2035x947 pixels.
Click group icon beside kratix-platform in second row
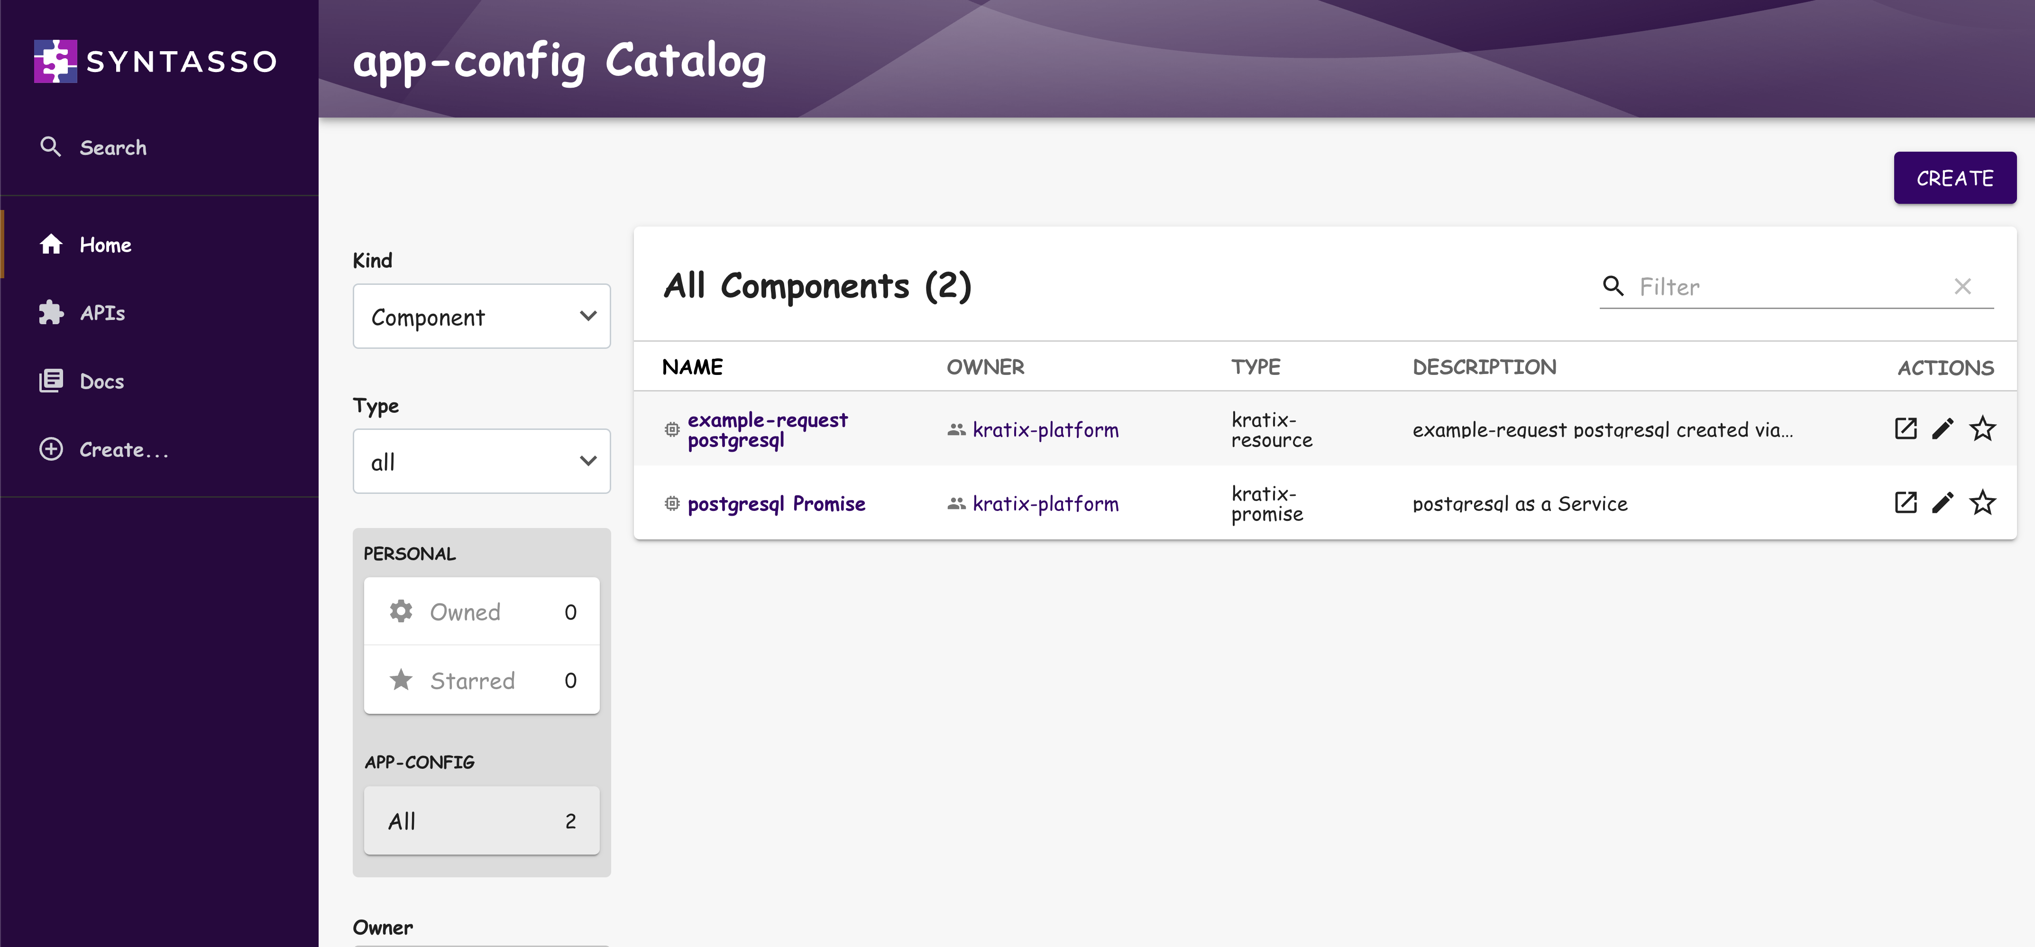[x=956, y=503]
